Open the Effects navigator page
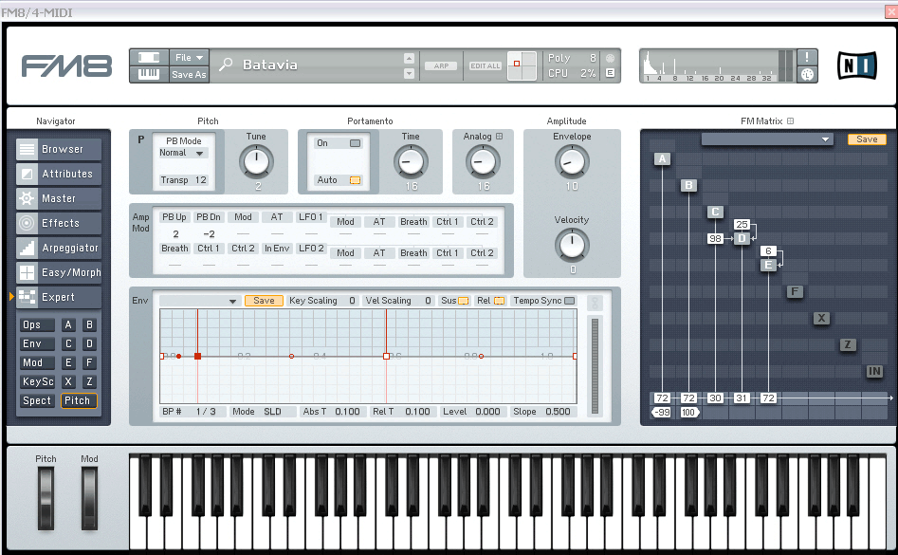The image size is (898, 555). pyautogui.click(x=59, y=223)
